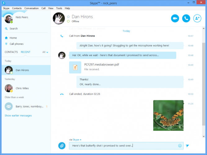207x155 pixels.
Task: Open the emoticon smiley picker
Action: pyautogui.click(x=180, y=146)
